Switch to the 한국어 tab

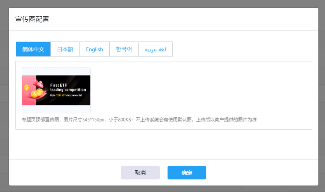click(124, 49)
